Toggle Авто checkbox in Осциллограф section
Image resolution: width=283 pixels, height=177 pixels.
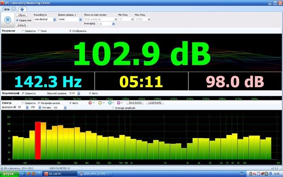pos(90,93)
